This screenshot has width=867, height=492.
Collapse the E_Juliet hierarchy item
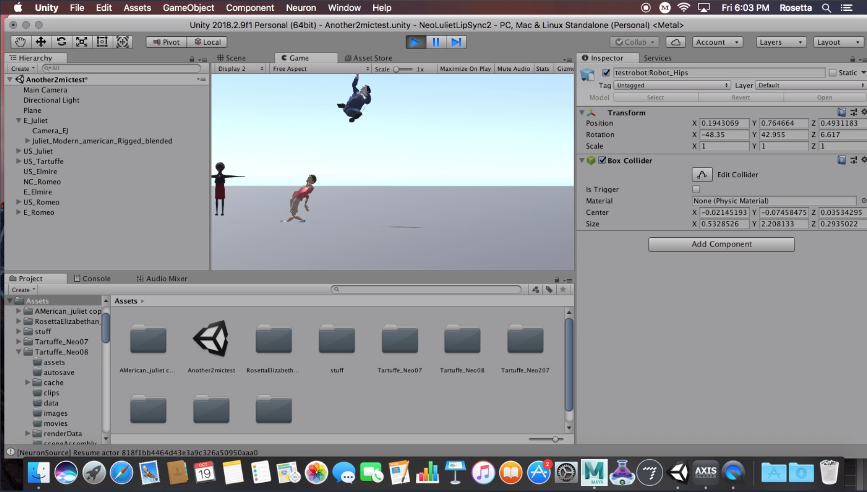[18, 120]
